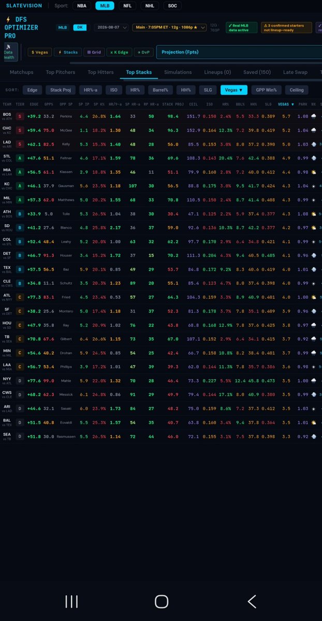Screen dimensions: 322x621
Task: Click the 3 confirmed starters warning badge
Action: (x=286, y=27)
